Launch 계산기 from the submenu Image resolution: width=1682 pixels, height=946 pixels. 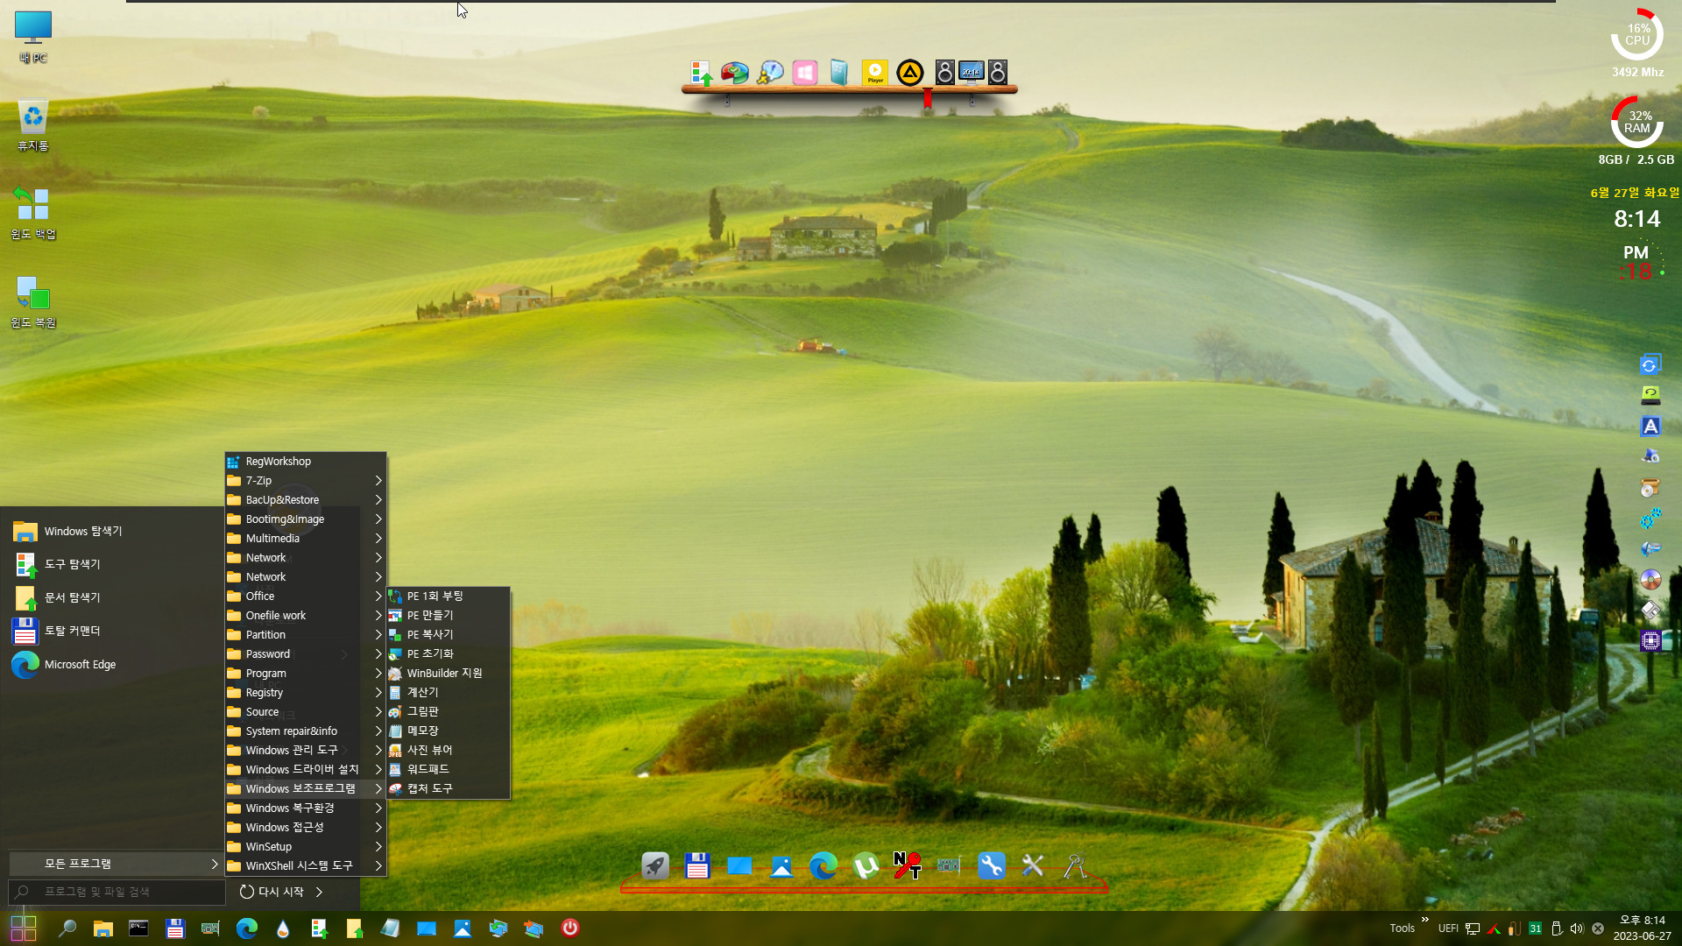(x=448, y=692)
